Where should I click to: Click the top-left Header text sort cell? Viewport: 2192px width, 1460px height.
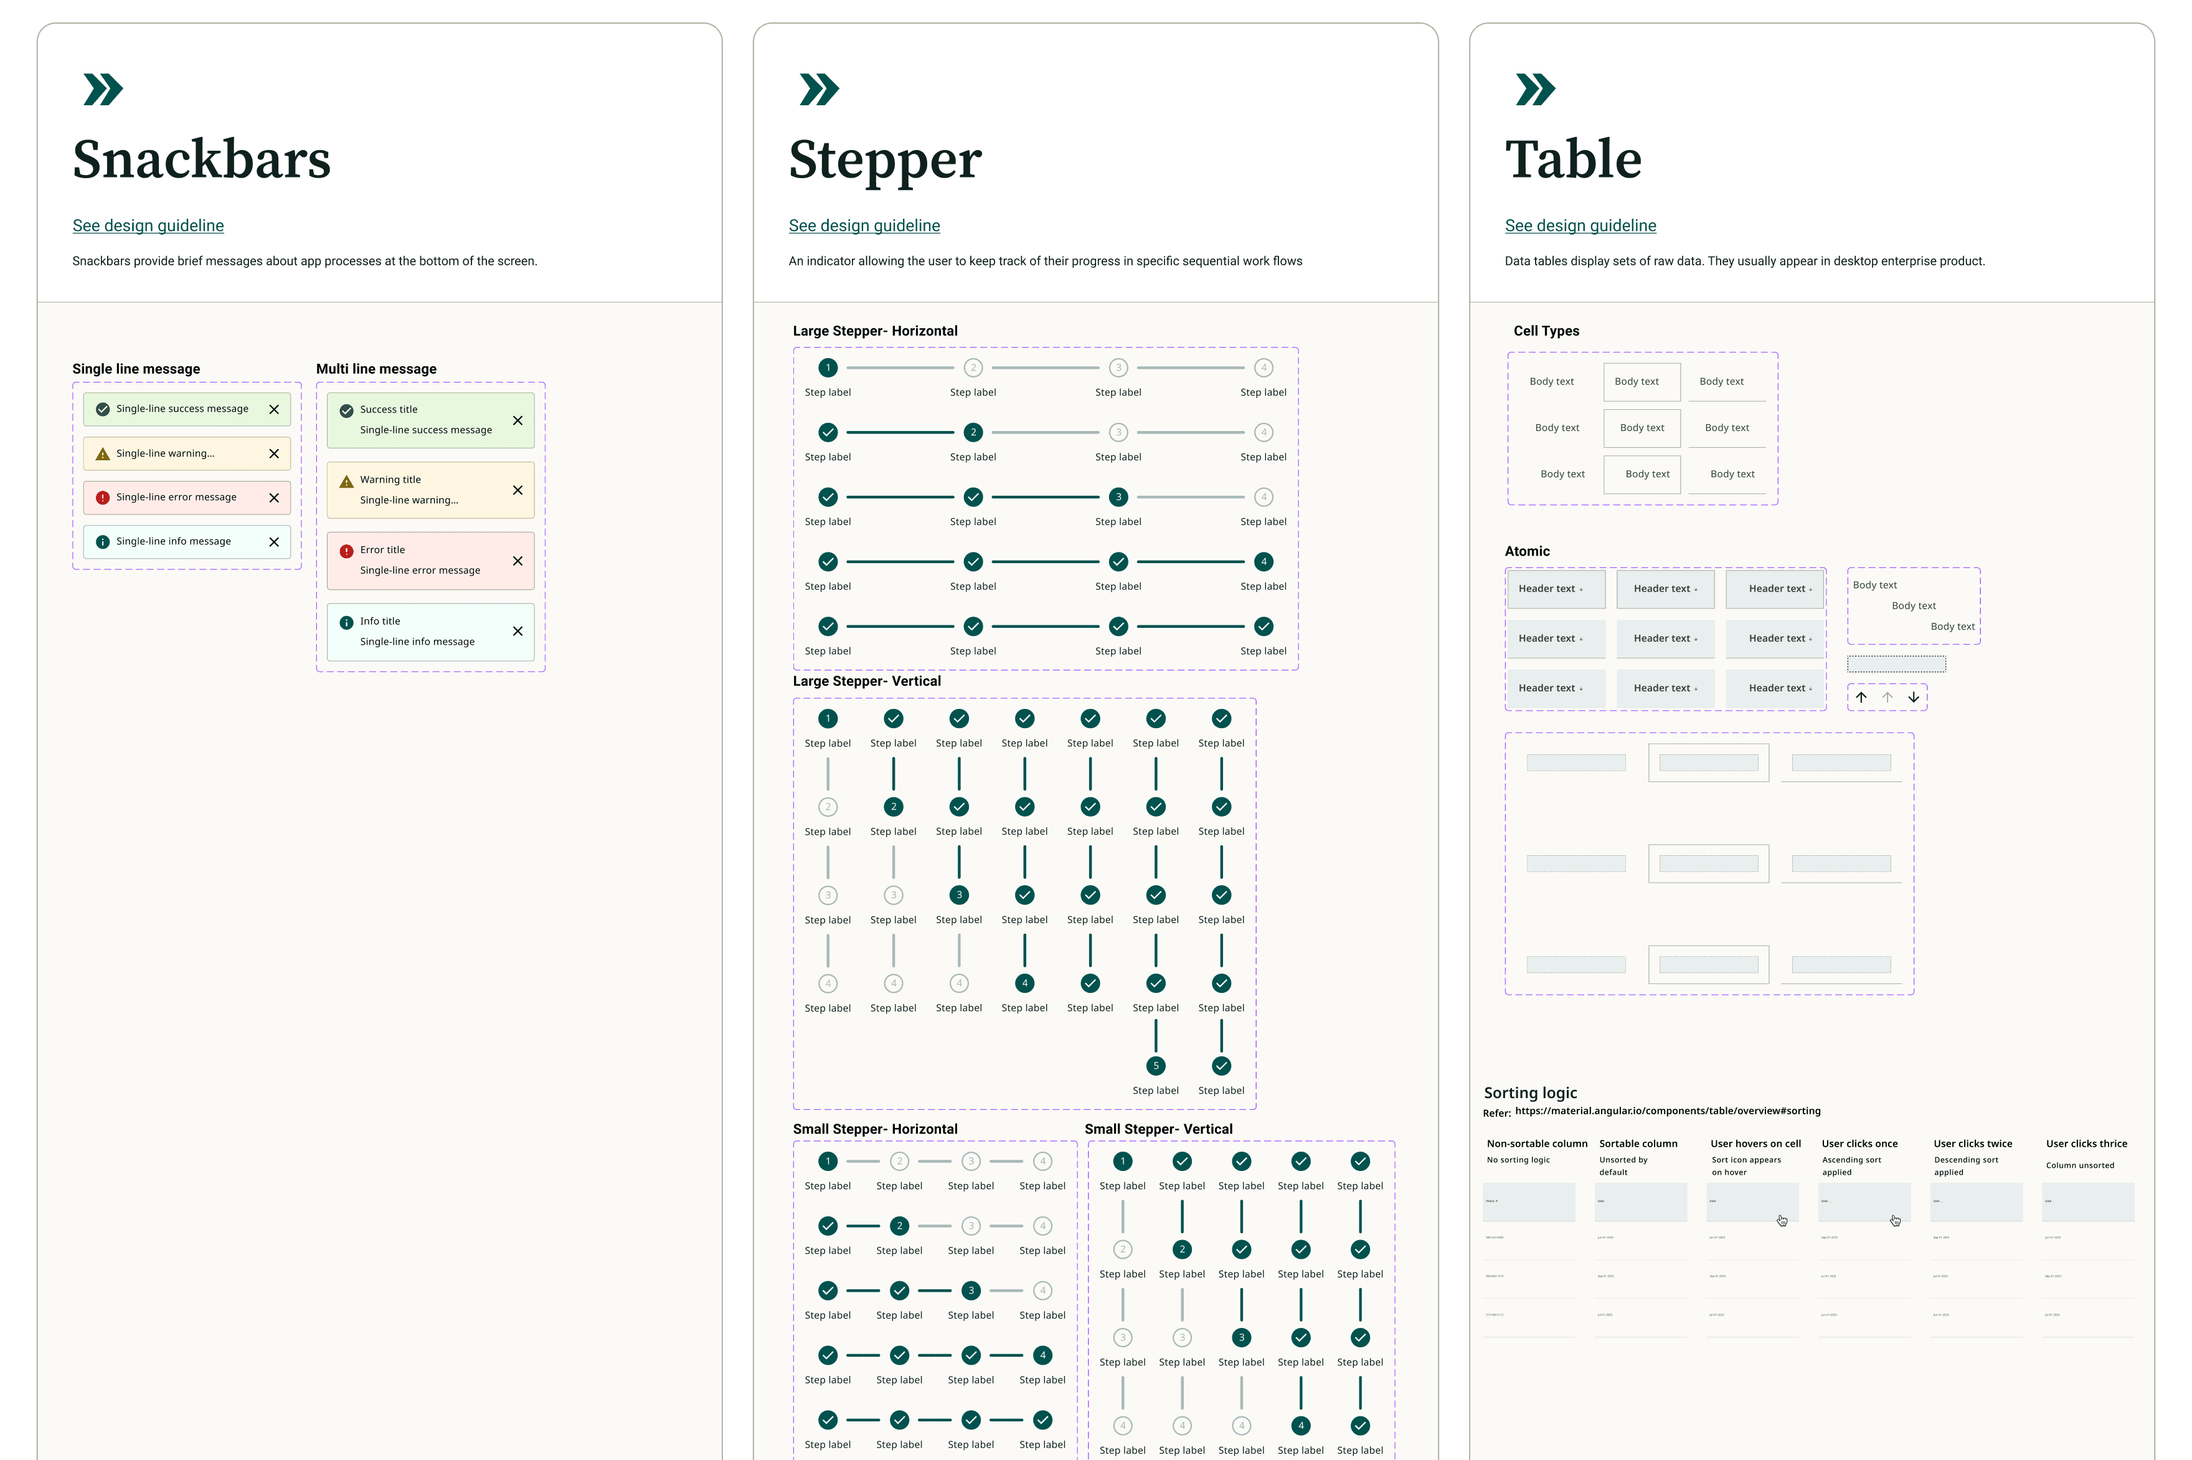(x=1556, y=589)
